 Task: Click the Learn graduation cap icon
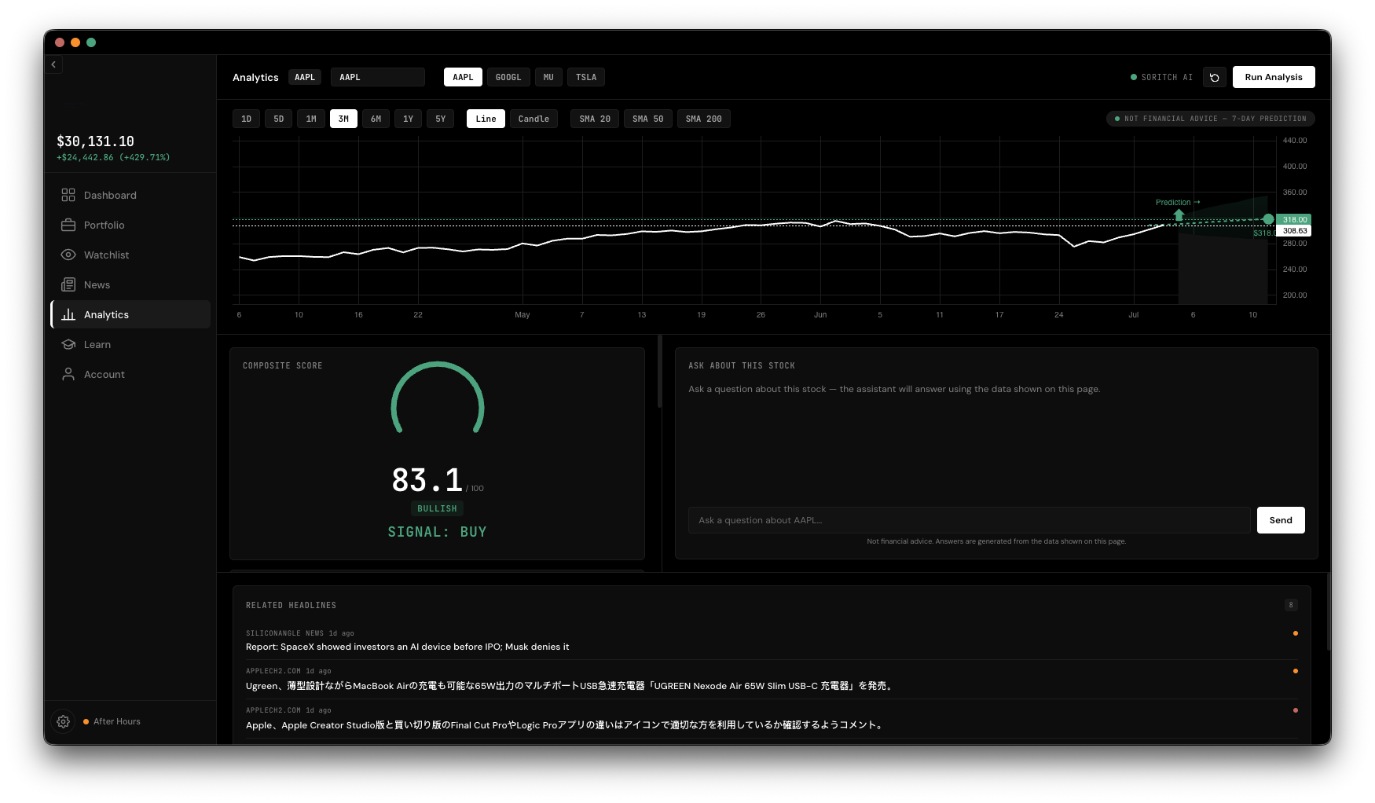68,344
